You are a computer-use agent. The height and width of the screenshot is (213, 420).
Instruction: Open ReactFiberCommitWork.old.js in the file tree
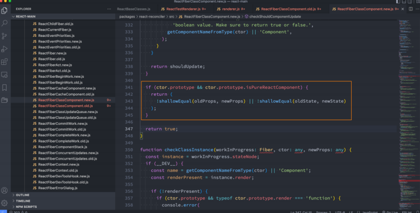tap(63, 130)
